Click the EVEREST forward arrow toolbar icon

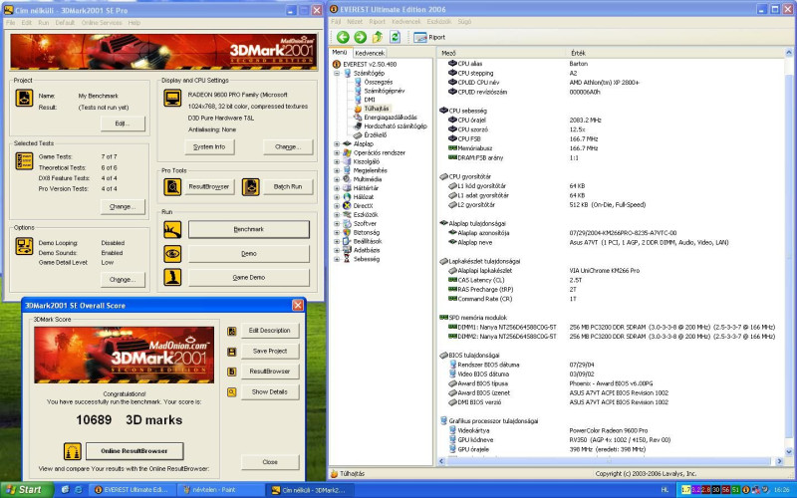pos(360,37)
